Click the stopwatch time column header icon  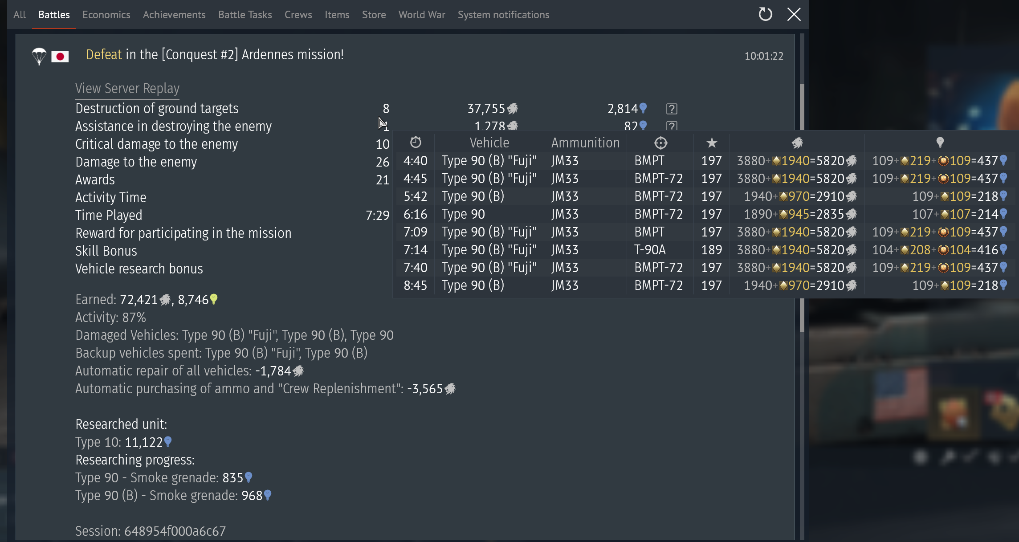[x=416, y=143]
